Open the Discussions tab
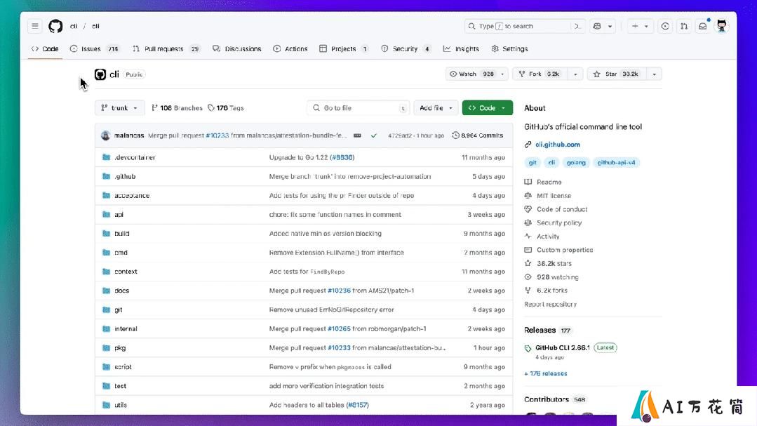 pos(237,49)
